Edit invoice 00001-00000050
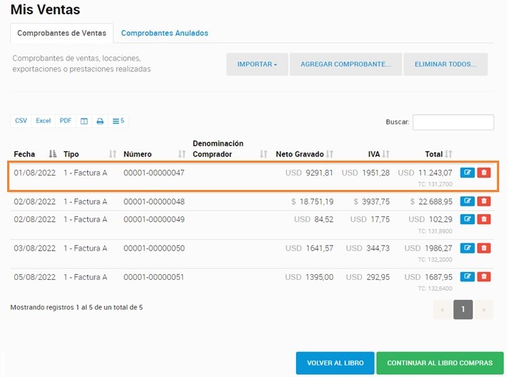The image size is (507, 377). point(467,248)
